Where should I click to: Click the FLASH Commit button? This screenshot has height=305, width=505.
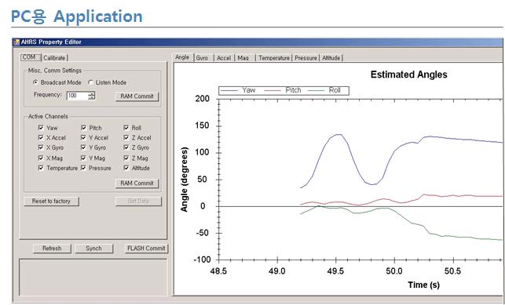146,249
